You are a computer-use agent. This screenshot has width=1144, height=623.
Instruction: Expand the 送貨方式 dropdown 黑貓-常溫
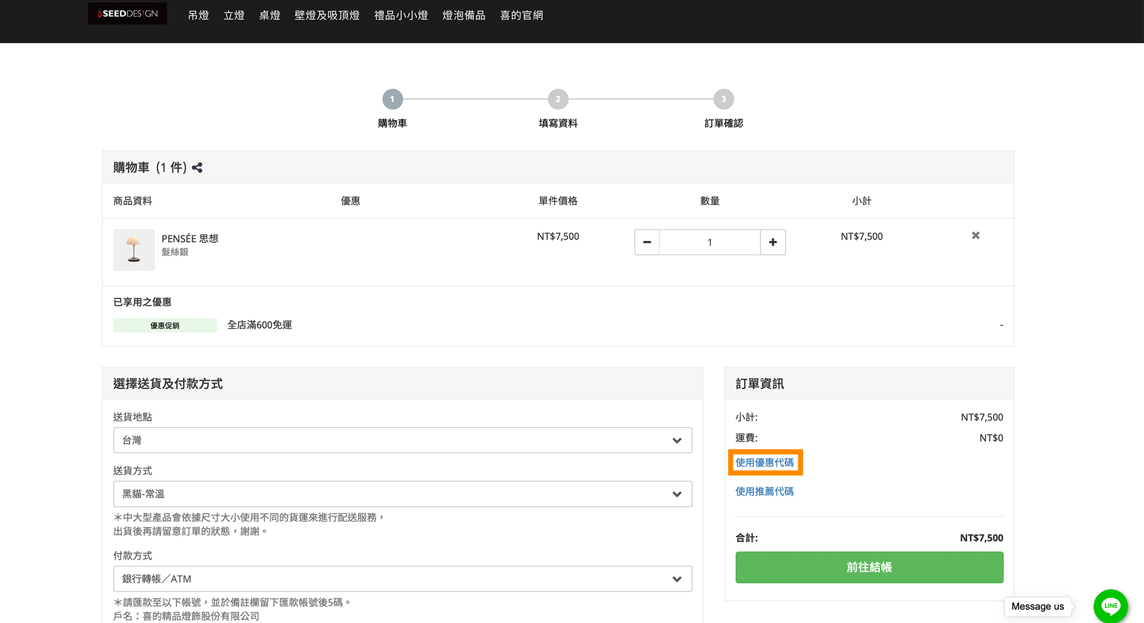pos(402,494)
